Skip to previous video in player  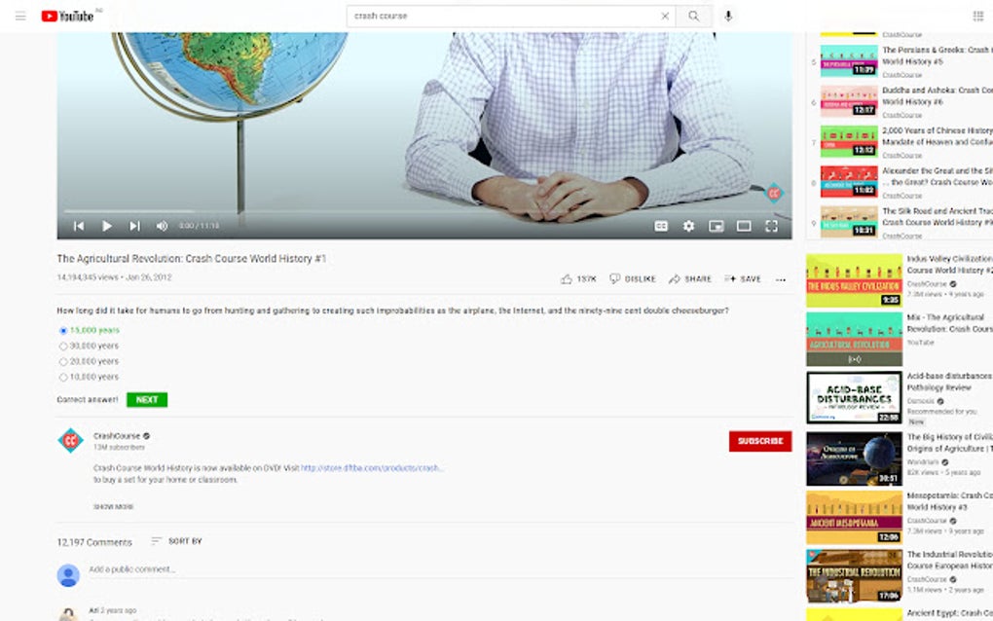[x=79, y=226]
